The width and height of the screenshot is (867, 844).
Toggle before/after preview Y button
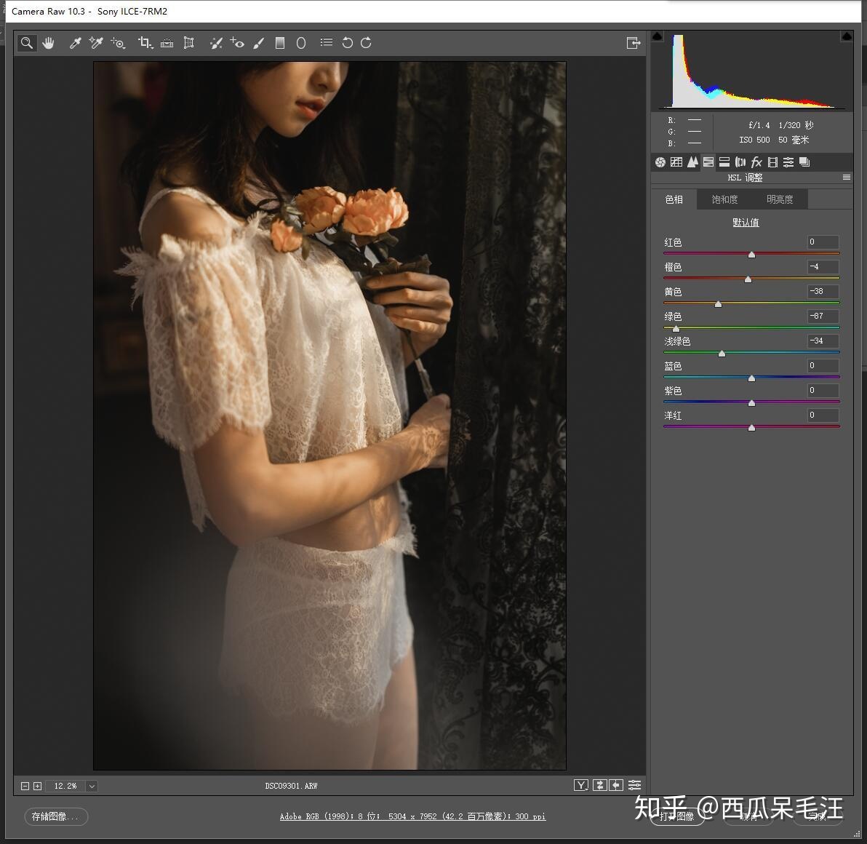(581, 785)
